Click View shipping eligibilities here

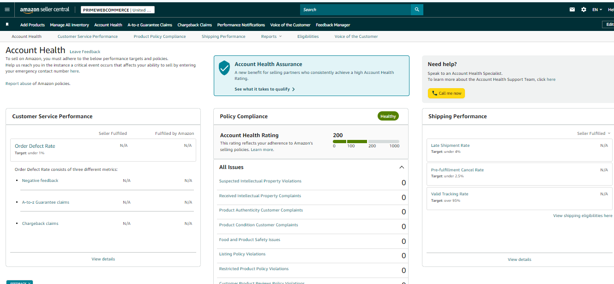[x=583, y=216]
